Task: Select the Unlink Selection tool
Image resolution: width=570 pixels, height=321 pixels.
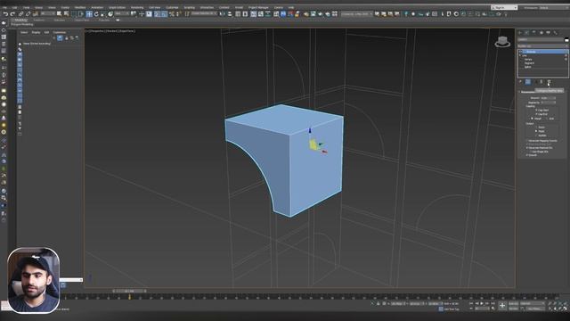Action: (28, 14)
